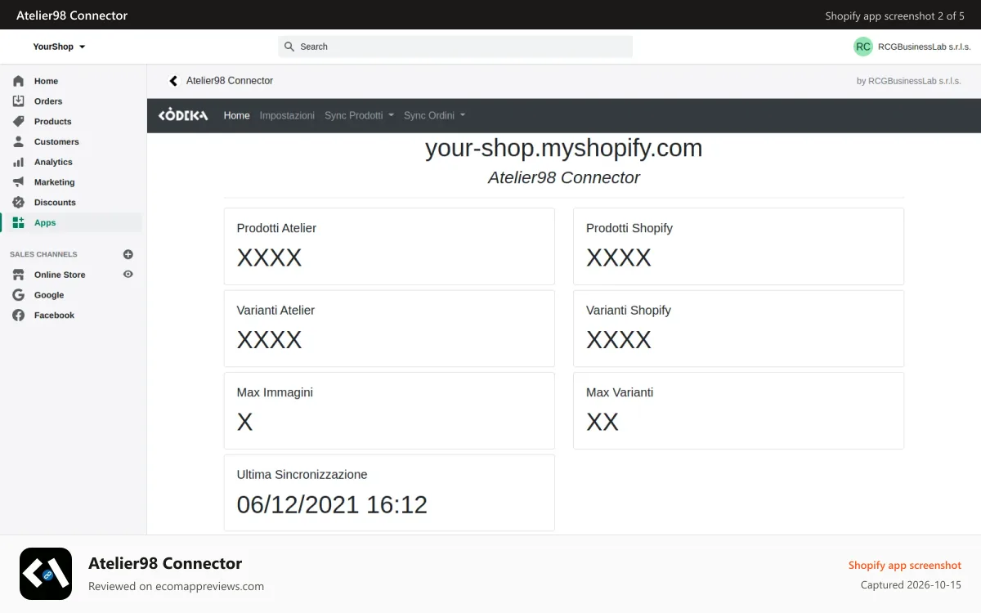Click the search magnifier icon
Viewport: 981px width, 613px height.
pos(289,47)
